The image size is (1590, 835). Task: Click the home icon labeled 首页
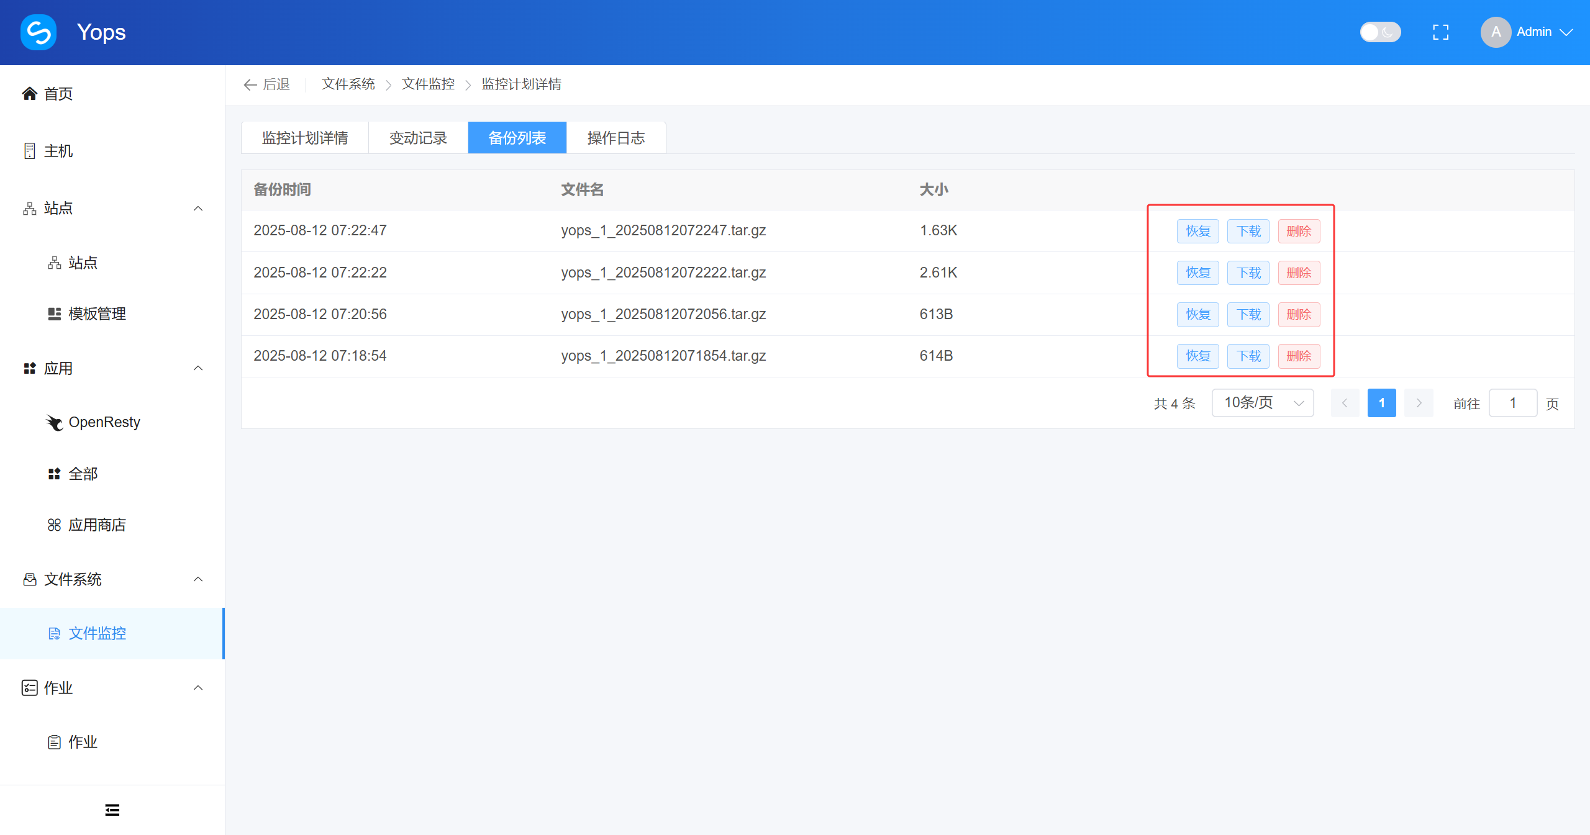pyautogui.click(x=29, y=94)
